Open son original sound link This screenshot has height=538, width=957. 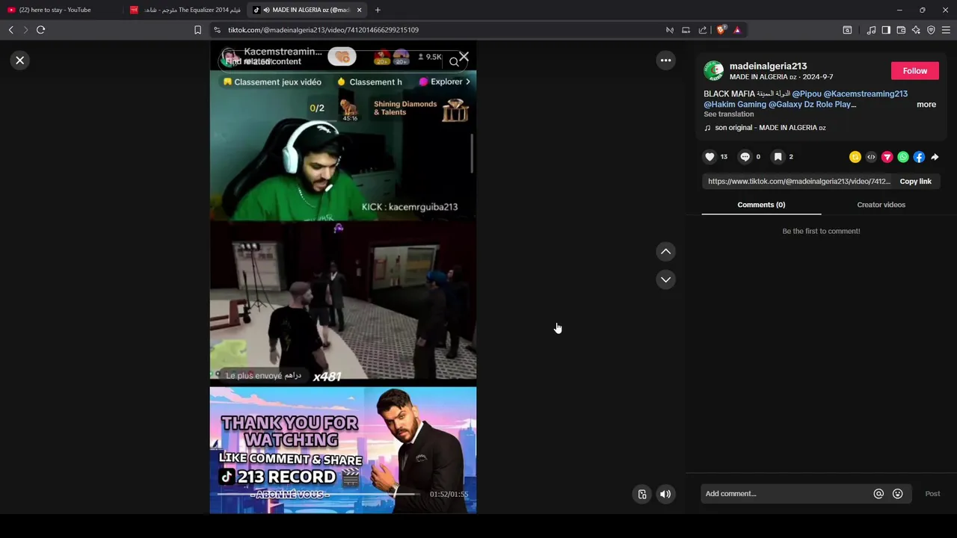[770, 128]
